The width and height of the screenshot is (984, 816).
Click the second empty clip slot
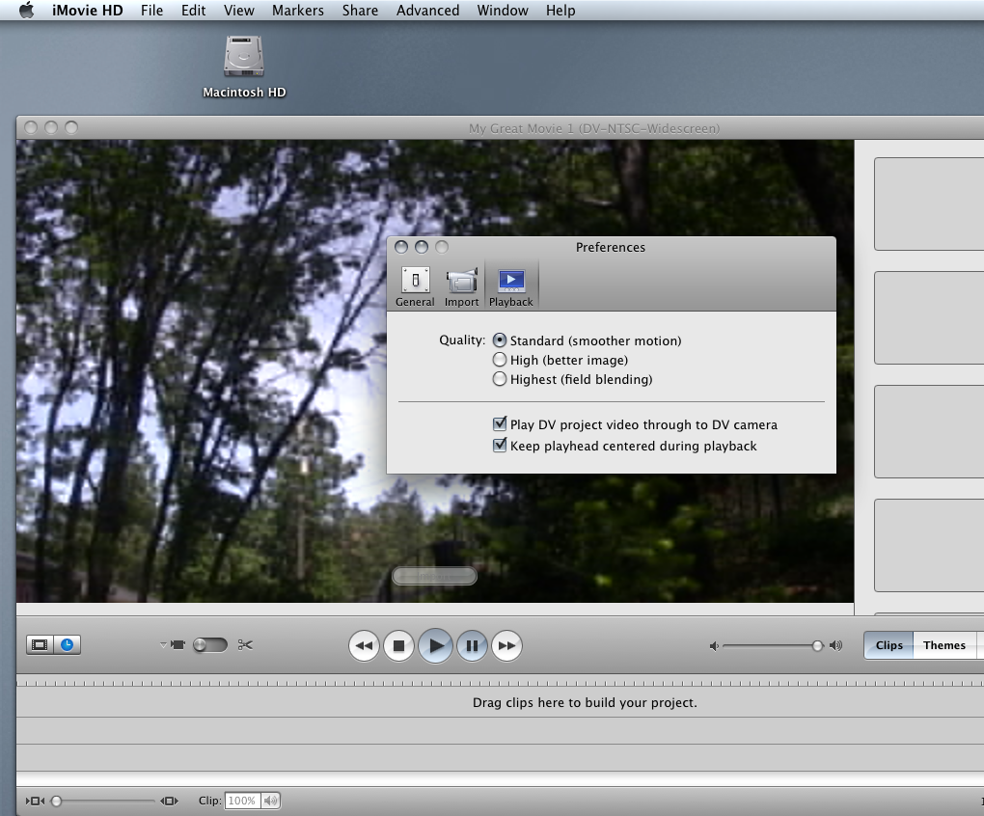929,317
